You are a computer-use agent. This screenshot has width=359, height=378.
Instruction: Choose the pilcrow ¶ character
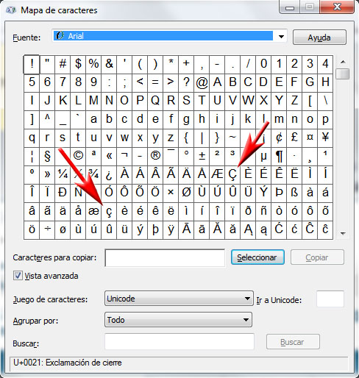pos(279,156)
